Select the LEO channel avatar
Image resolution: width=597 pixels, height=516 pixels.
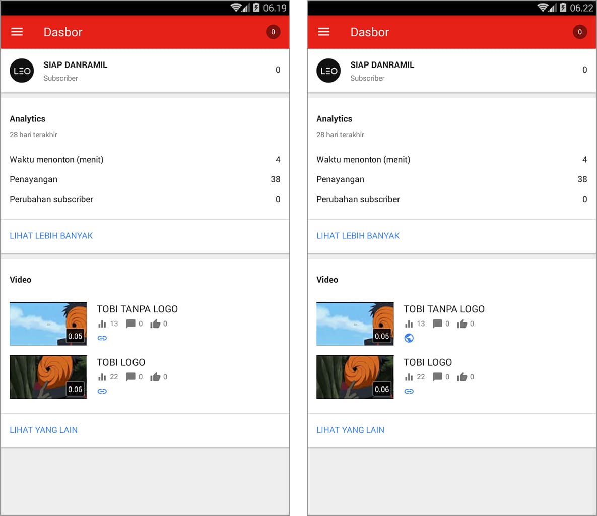22,71
